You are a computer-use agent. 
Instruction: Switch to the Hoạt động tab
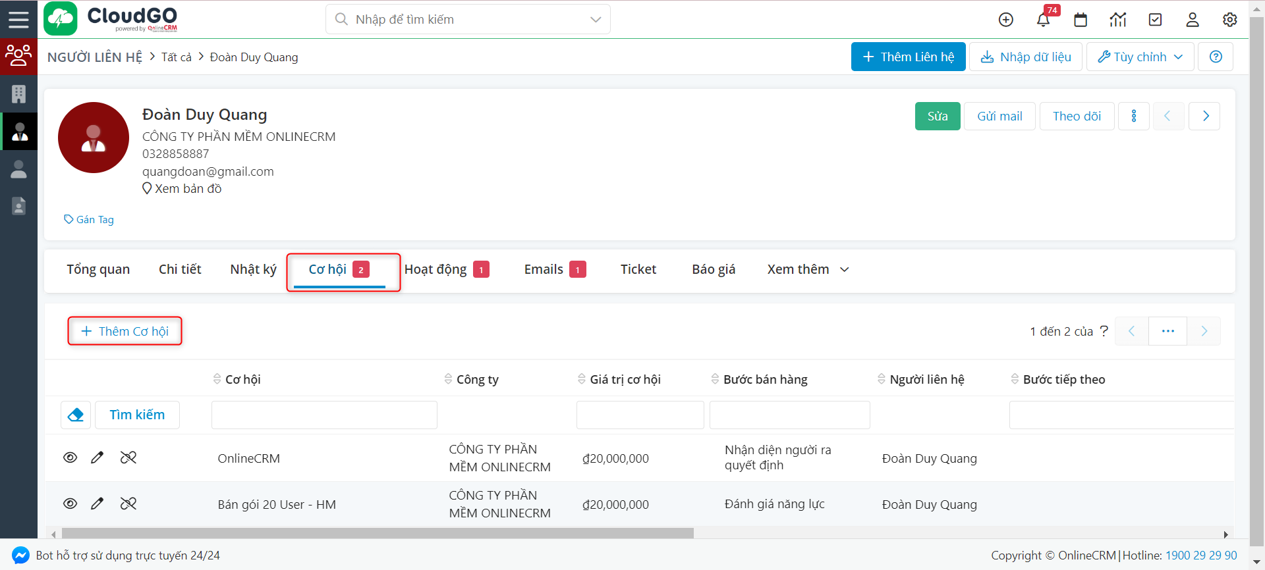coord(436,269)
